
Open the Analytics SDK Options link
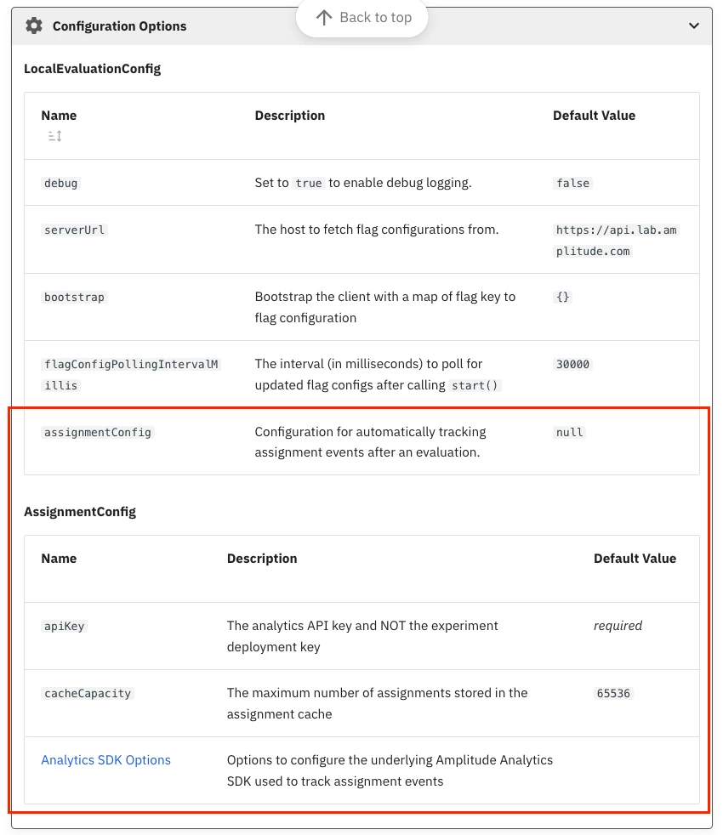click(106, 760)
